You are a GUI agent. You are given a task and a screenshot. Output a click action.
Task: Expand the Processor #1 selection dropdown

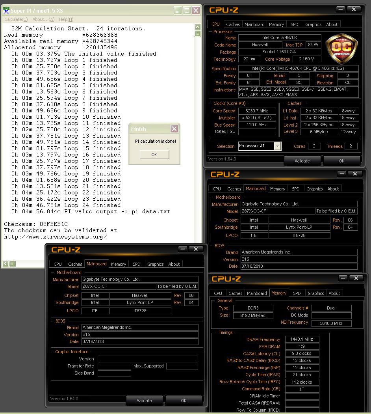pyautogui.click(x=277, y=146)
